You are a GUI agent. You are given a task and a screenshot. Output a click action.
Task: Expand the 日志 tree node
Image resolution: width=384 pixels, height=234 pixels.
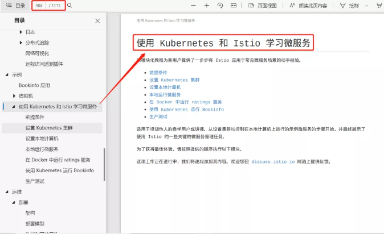(x=21, y=32)
